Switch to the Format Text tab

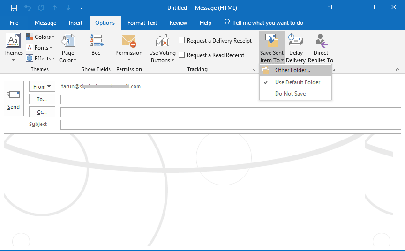coord(142,23)
